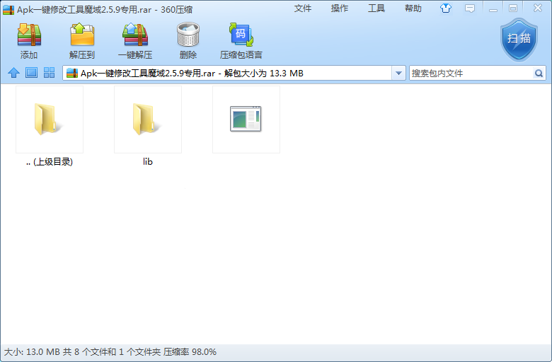Click the lib folder name label
This screenshot has width=552, height=362.
148,161
